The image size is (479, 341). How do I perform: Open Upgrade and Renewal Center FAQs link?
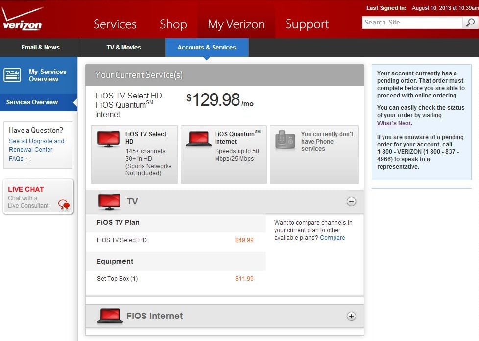pyautogui.click(x=36, y=150)
